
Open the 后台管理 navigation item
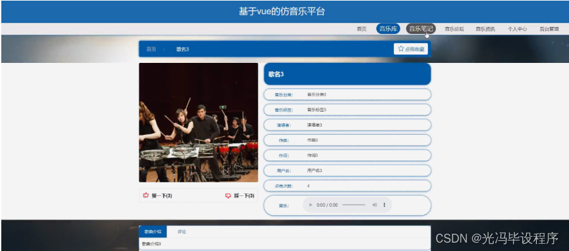(x=549, y=29)
